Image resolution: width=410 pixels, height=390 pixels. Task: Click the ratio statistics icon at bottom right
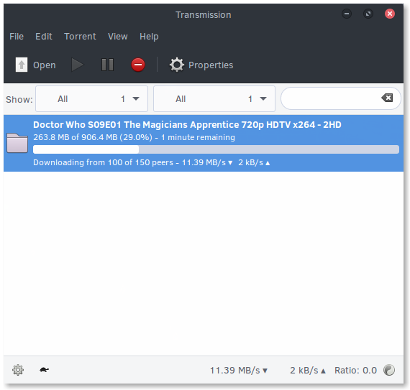tap(389, 370)
